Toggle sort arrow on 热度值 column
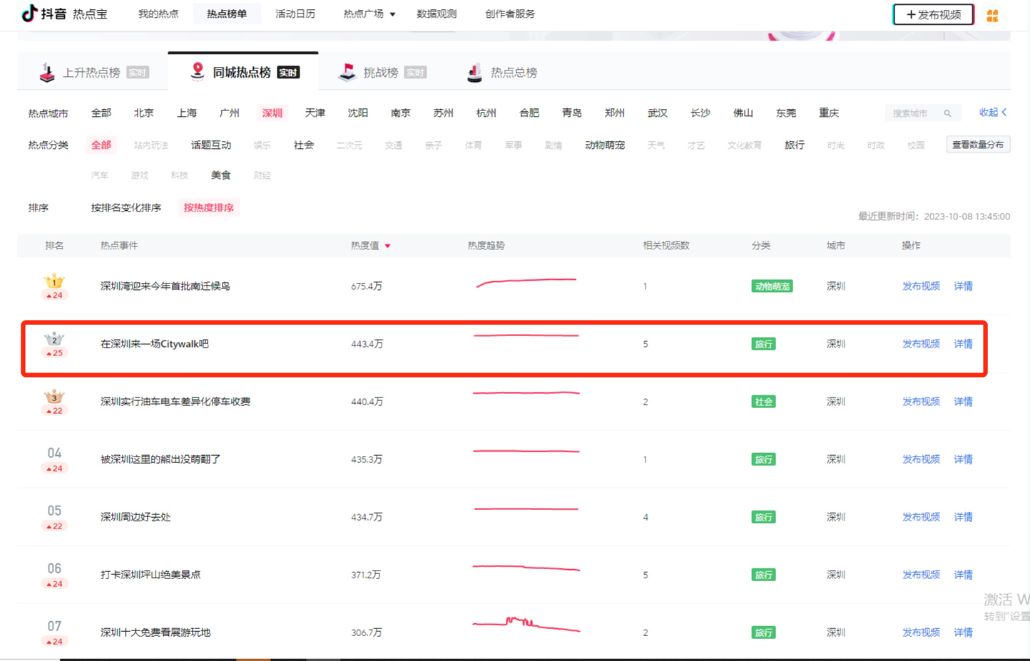The width and height of the screenshot is (1030, 661). 388,246
